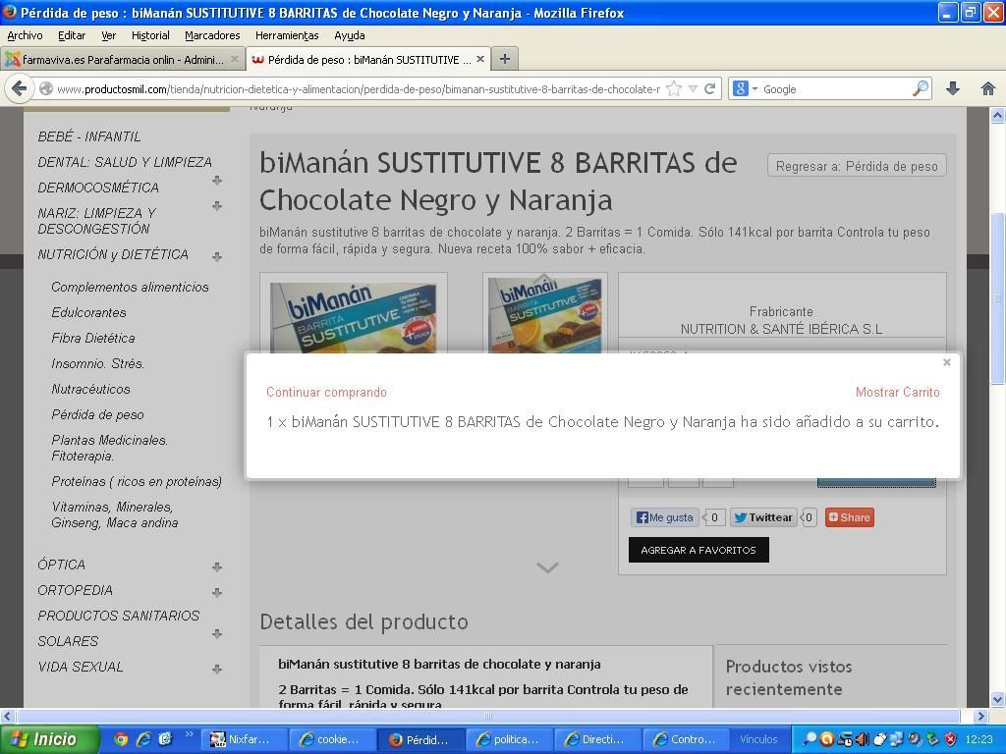
Task: Open the URL history dropdown arrow
Action: (x=693, y=88)
